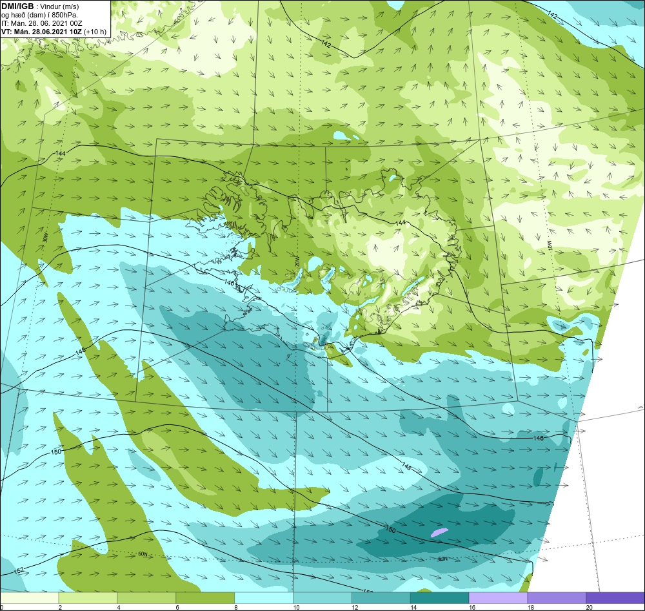Click the 14–16 m/s dark teal legend swatch
This screenshot has width=645, height=611.
[440, 597]
